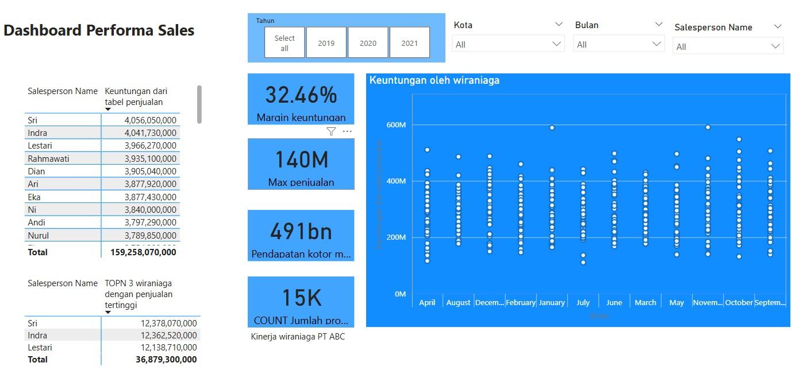This screenshot has height=386, width=807.
Task: Click the 491bn Pendapatan kotor card
Action: pos(301,235)
